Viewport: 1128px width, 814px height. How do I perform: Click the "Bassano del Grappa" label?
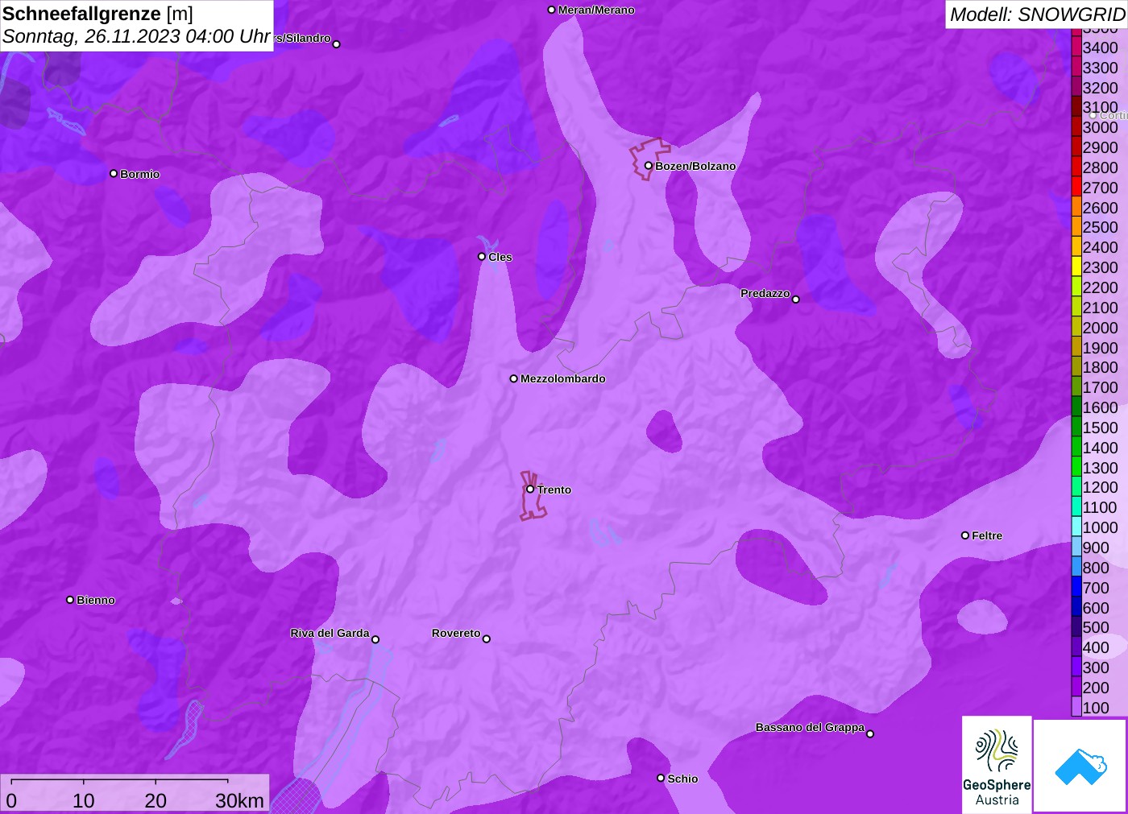[x=810, y=727]
